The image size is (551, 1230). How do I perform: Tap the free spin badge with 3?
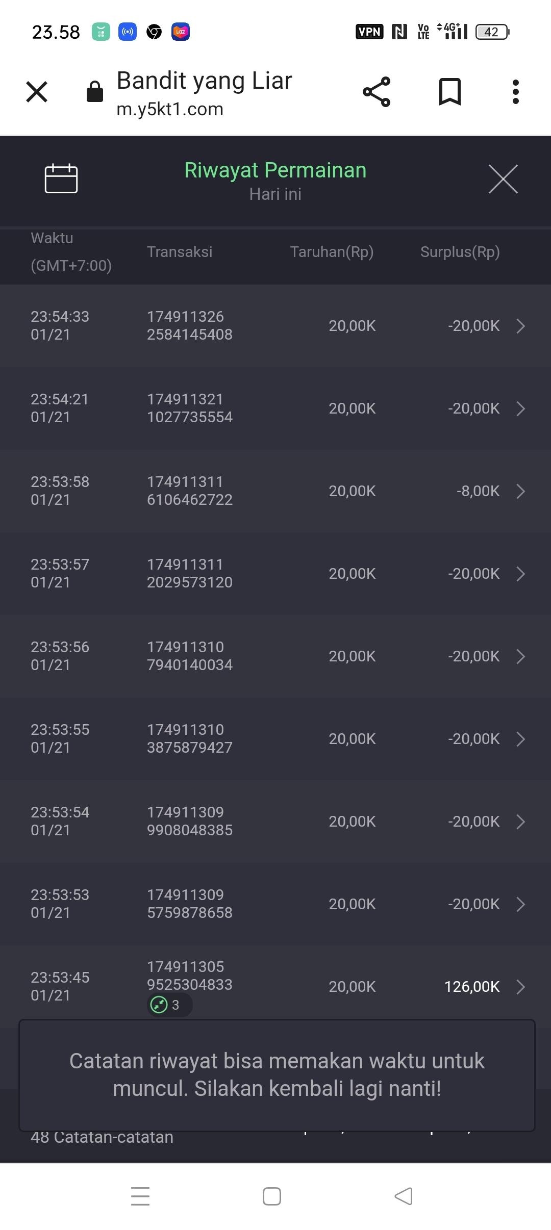(169, 1005)
